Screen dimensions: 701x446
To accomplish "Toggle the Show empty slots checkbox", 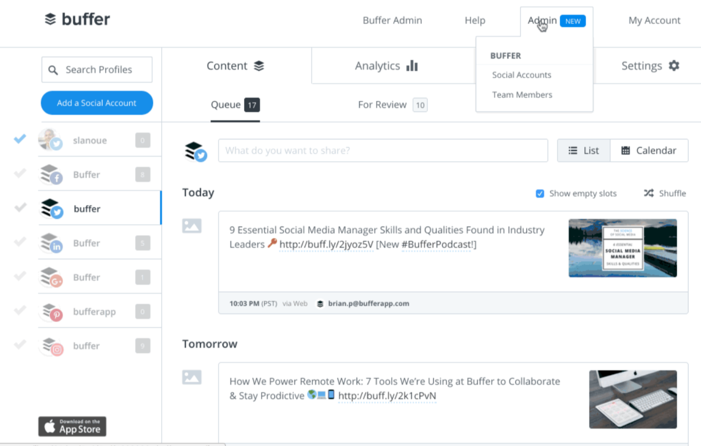I will (540, 193).
